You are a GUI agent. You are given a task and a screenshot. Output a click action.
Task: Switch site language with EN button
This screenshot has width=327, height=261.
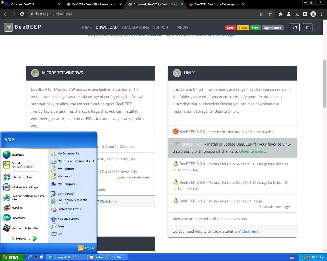[x=295, y=27]
